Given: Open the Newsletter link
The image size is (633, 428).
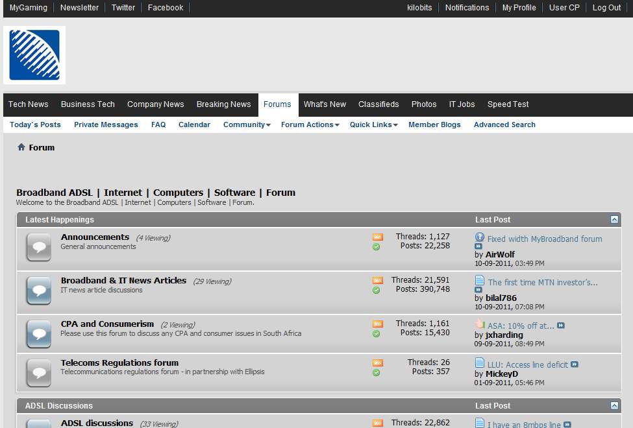Looking at the screenshot, I should (79, 8).
